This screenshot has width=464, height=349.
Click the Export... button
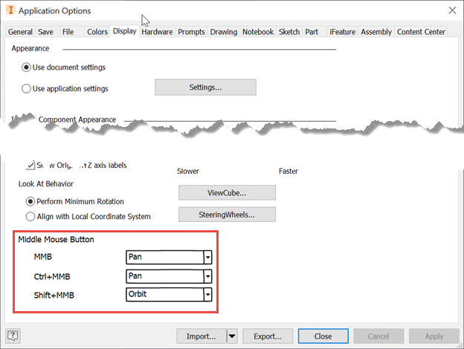click(x=268, y=336)
